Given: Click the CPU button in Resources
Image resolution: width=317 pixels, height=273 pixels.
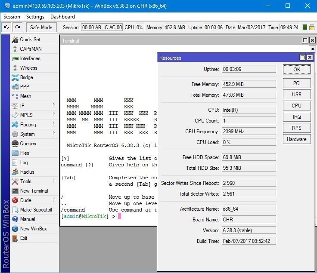Looking at the screenshot, I should click(297, 105).
